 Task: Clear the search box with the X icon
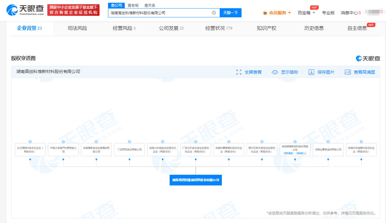tap(214, 13)
